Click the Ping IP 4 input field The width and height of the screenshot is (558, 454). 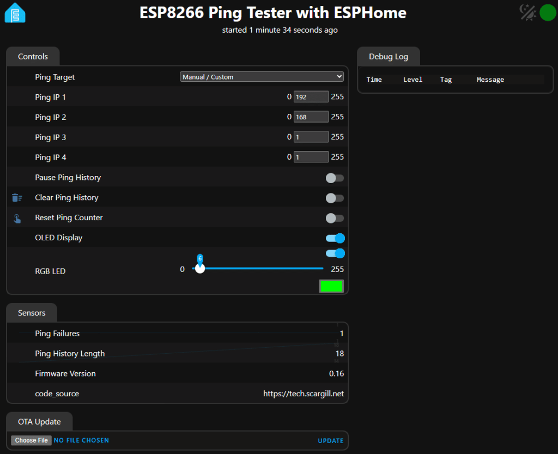(311, 157)
